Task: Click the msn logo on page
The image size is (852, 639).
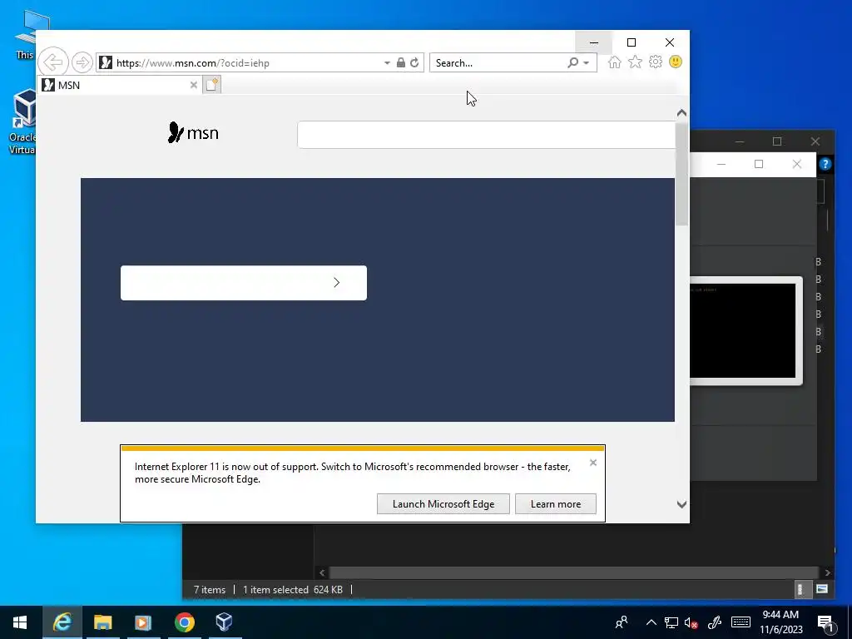Action: click(193, 132)
